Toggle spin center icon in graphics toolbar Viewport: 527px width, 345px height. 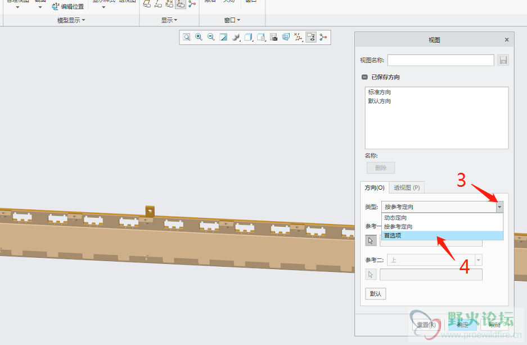tap(323, 37)
